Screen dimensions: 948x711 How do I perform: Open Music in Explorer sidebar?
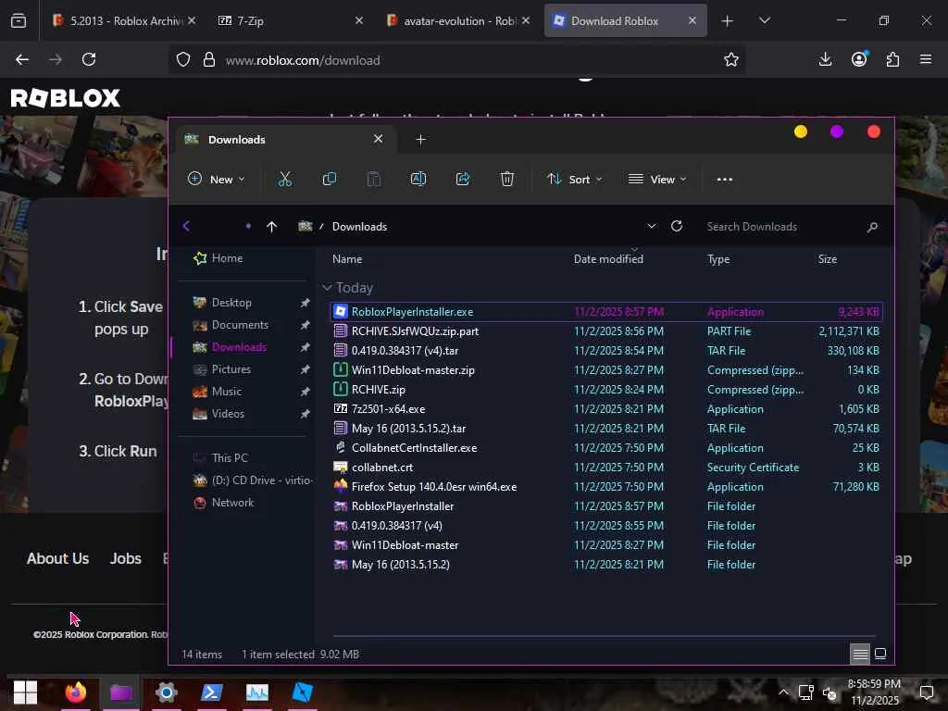click(217, 392)
